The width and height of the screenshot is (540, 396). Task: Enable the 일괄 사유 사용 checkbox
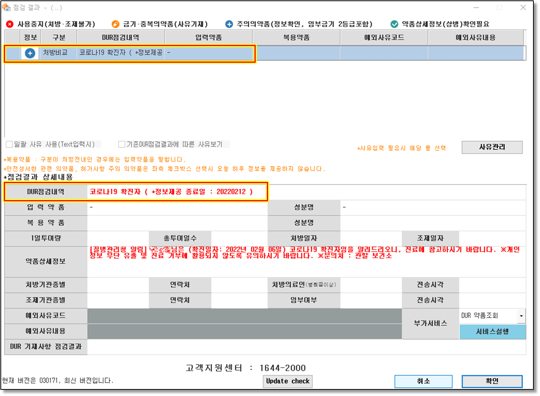pos(9,144)
